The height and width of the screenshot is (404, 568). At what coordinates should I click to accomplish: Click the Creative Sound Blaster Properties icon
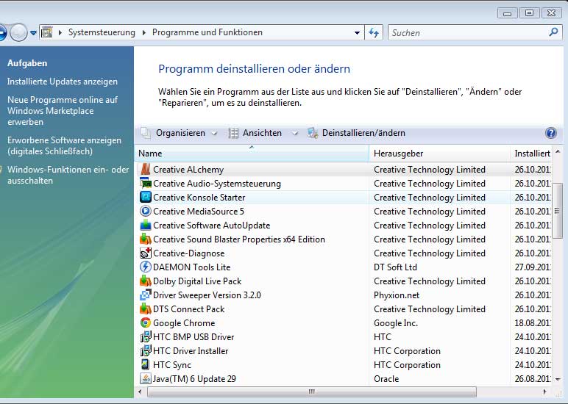tap(145, 239)
